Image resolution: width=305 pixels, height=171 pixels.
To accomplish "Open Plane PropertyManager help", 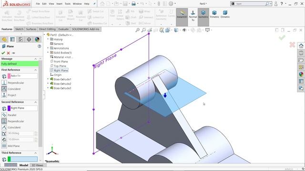I will 39,47.
